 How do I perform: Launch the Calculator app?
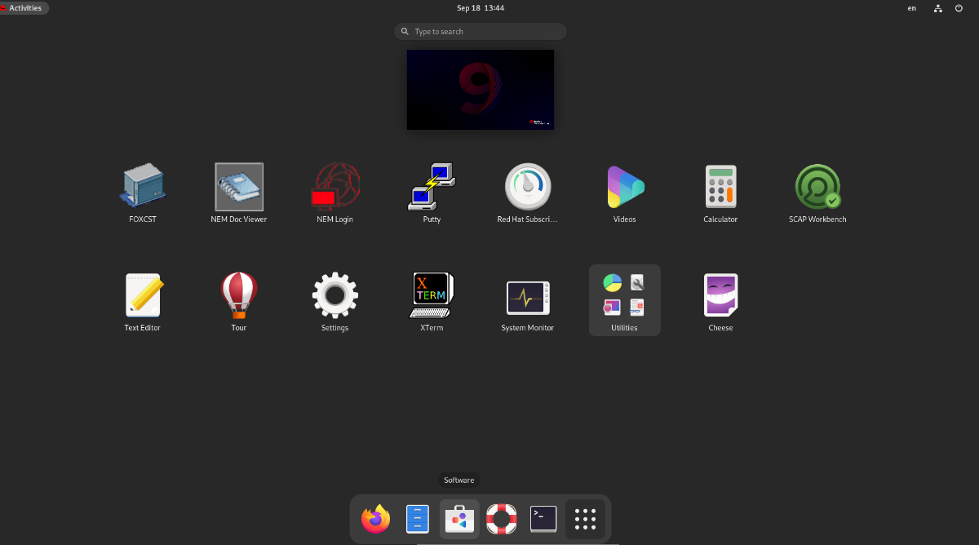(720, 186)
